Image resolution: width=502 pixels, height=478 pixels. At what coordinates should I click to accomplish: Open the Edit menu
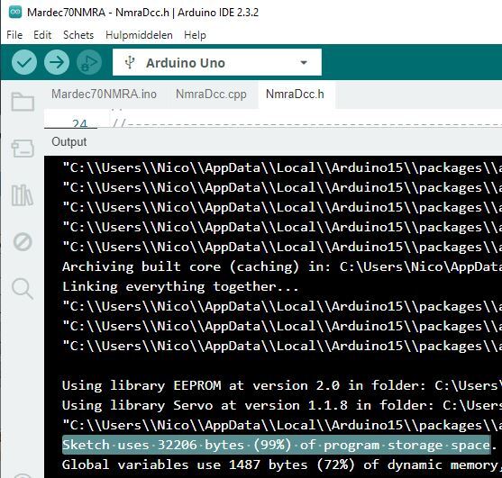[x=42, y=35]
